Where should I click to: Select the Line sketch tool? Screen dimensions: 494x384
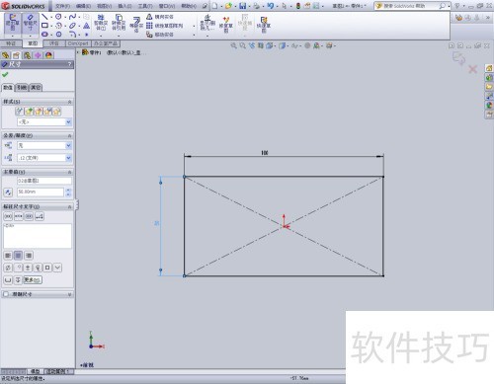[x=44, y=17]
